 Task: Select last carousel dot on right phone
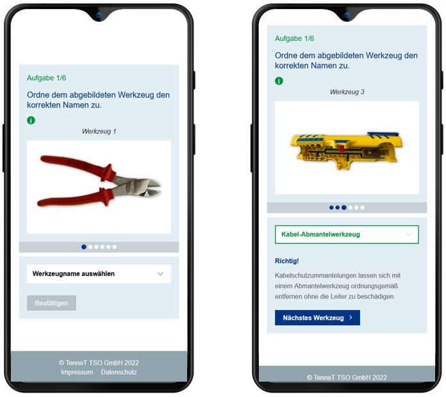[x=363, y=207]
